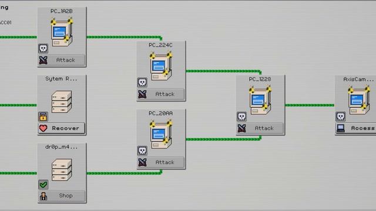Click the green checkmark on dr0p_m4... node
Viewport: 376px width, 211px height.
(43, 185)
